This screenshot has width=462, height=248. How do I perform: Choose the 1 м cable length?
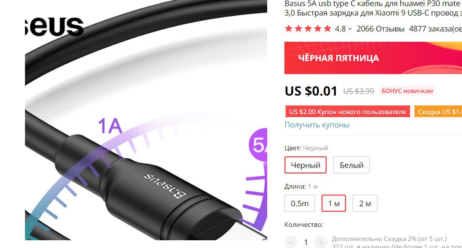334,203
